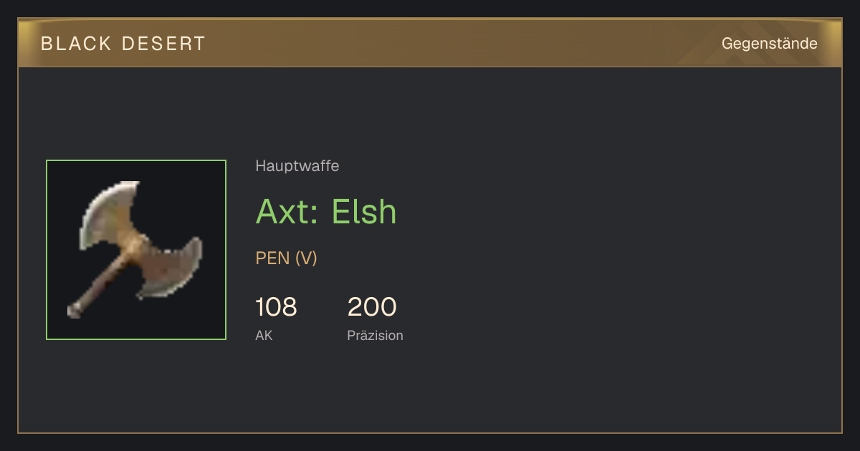Click the upper blade of the axe image
This screenshot has width=860, height=451.
(107, 215)
